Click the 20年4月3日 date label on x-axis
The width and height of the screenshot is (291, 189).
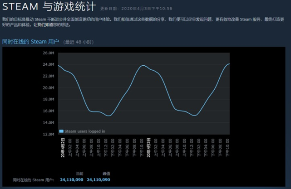[148, 148]
